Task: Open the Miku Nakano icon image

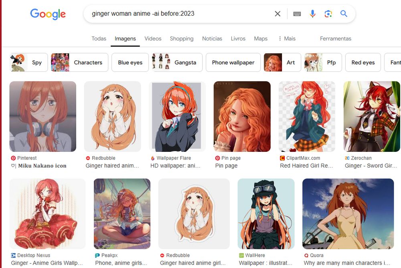Action: (x=43, y=117)
